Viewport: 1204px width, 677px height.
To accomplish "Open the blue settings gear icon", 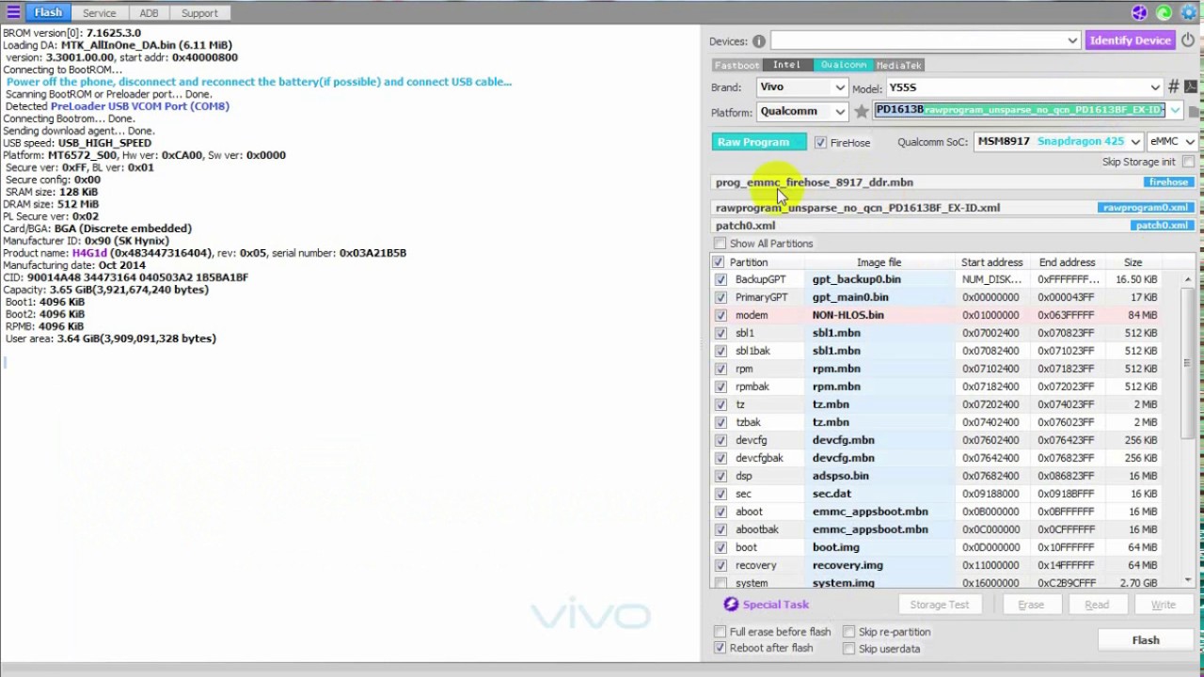I will (x=1188, y=13).
